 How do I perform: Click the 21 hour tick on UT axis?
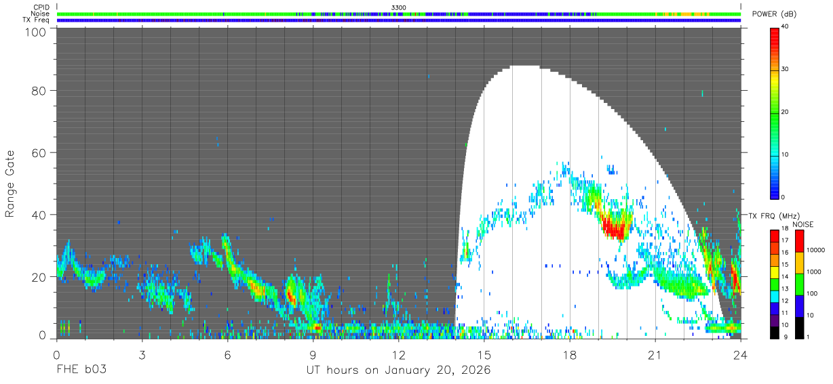click(x=655, y=355)
